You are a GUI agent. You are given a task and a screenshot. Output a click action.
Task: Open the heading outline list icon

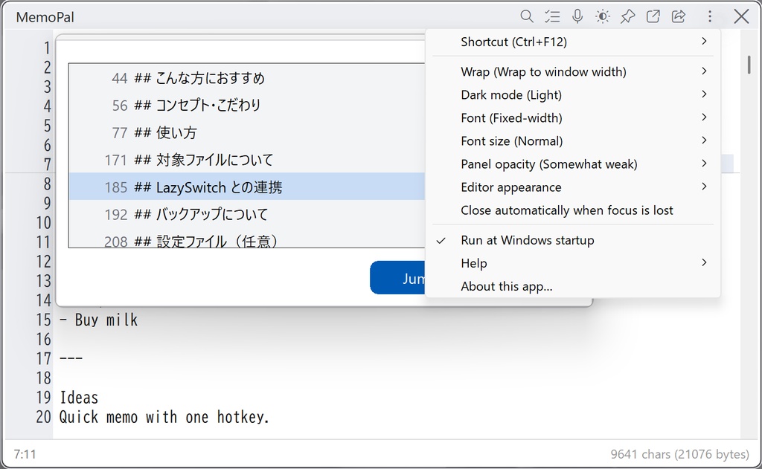pos(552,16)
